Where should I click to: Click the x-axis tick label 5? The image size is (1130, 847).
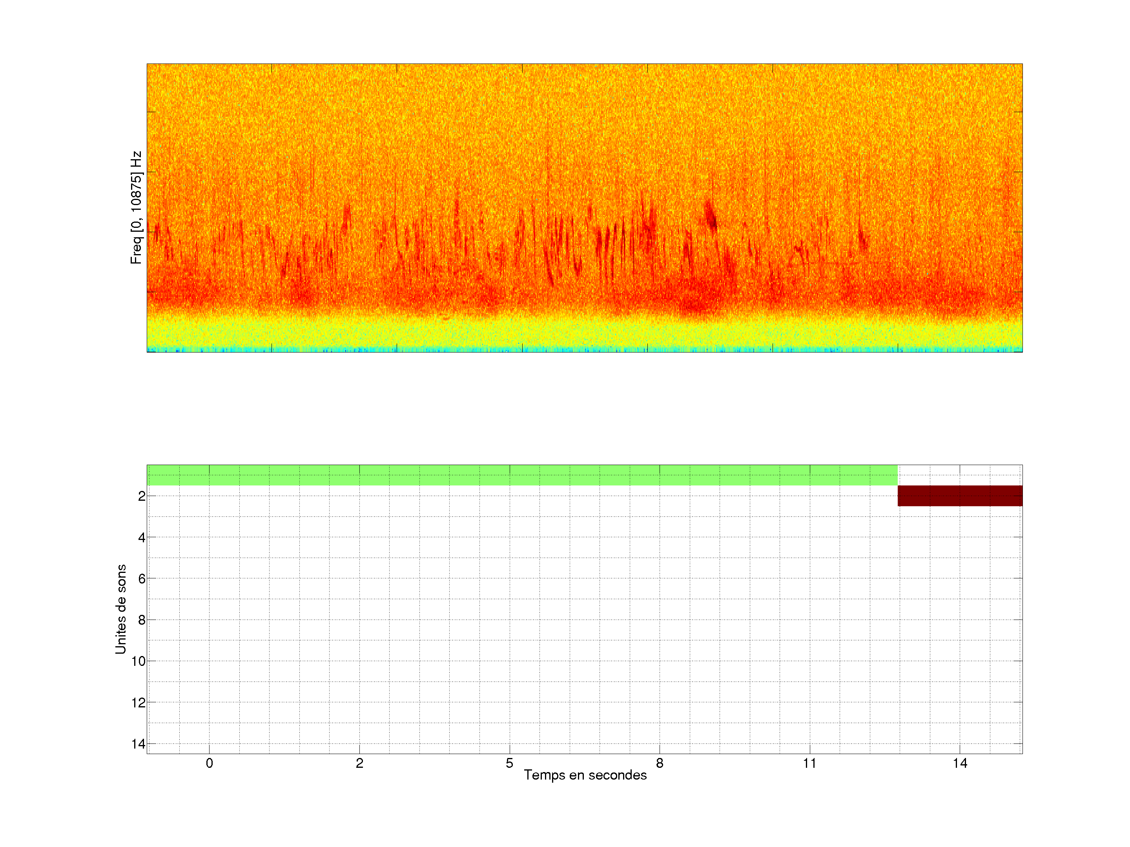[509, 763]
